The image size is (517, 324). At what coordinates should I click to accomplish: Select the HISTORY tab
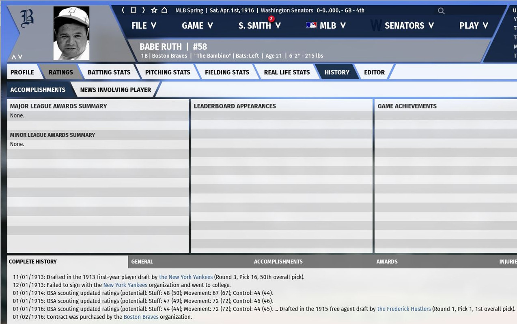[x=337, y=72]
